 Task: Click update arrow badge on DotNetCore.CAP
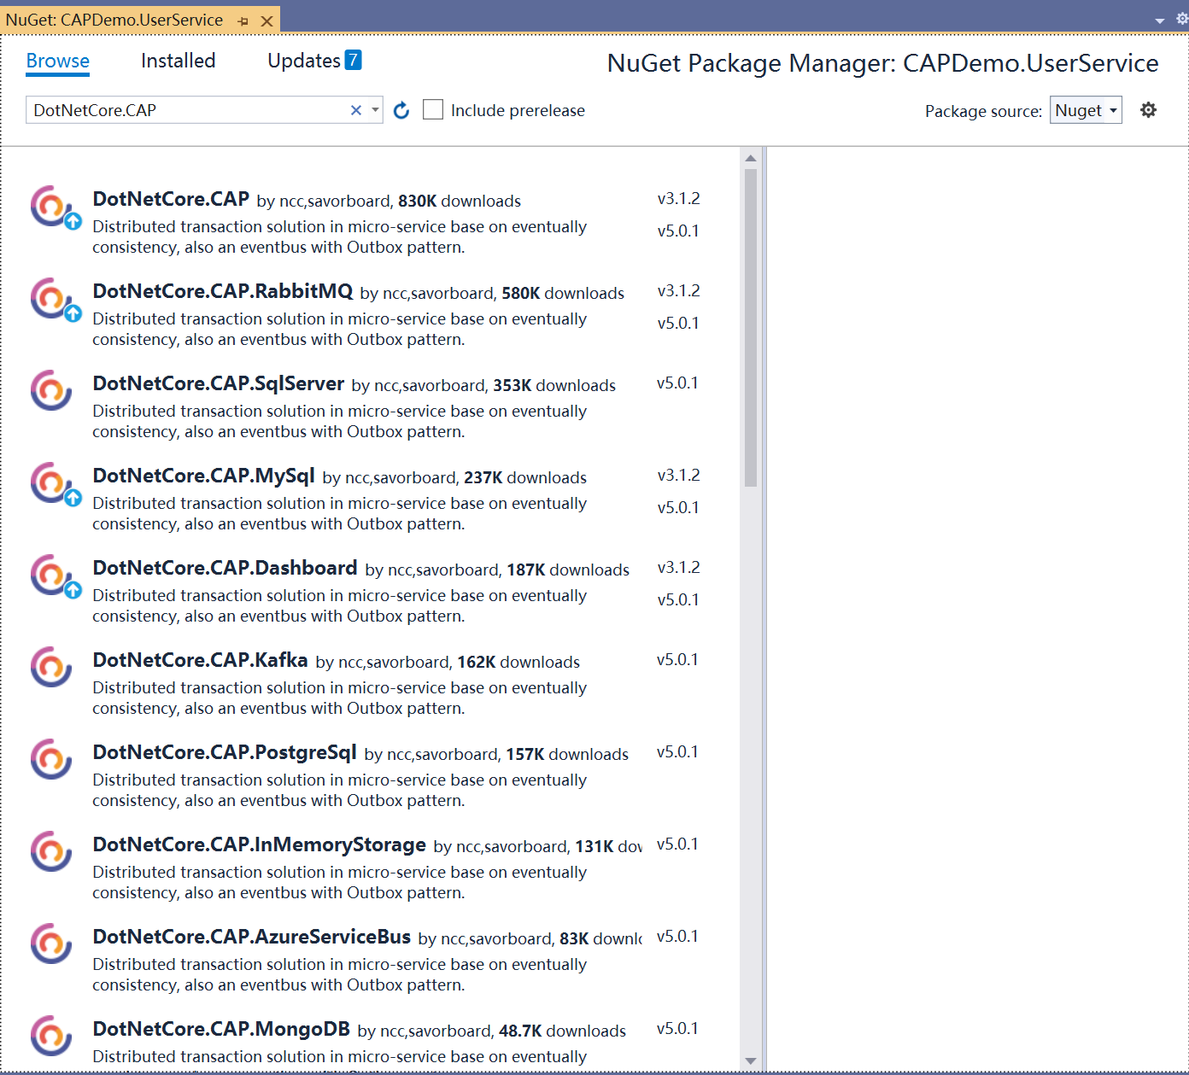[73, 221]
